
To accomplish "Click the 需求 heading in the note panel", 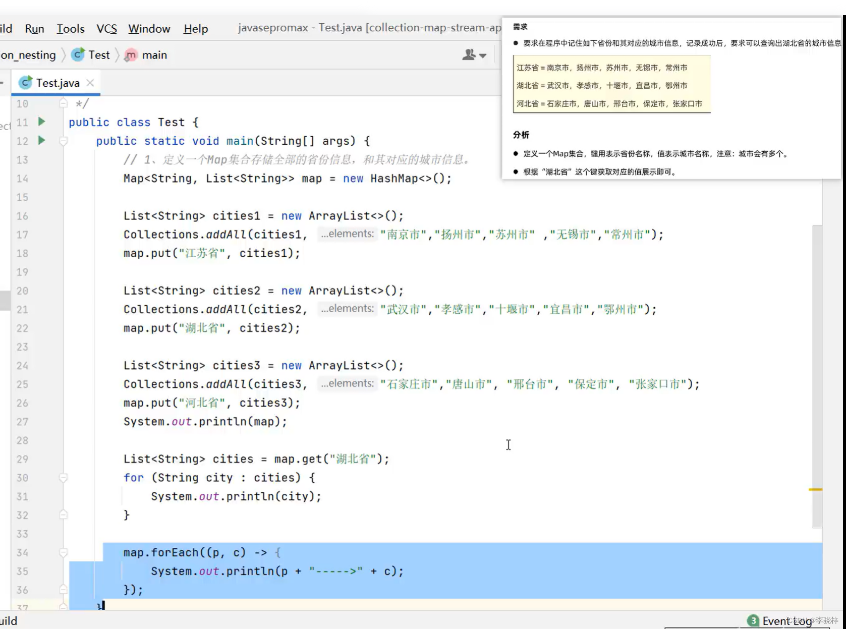I will tap(520, 27).
